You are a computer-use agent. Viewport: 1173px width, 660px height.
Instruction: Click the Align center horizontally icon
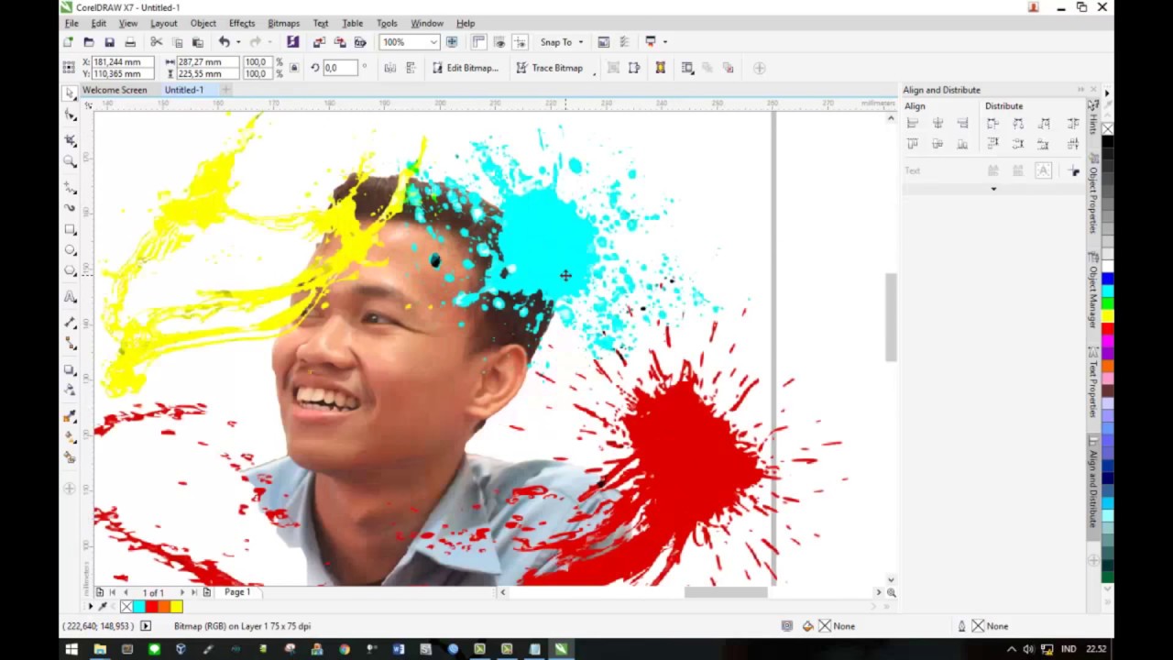pos(937,123)
